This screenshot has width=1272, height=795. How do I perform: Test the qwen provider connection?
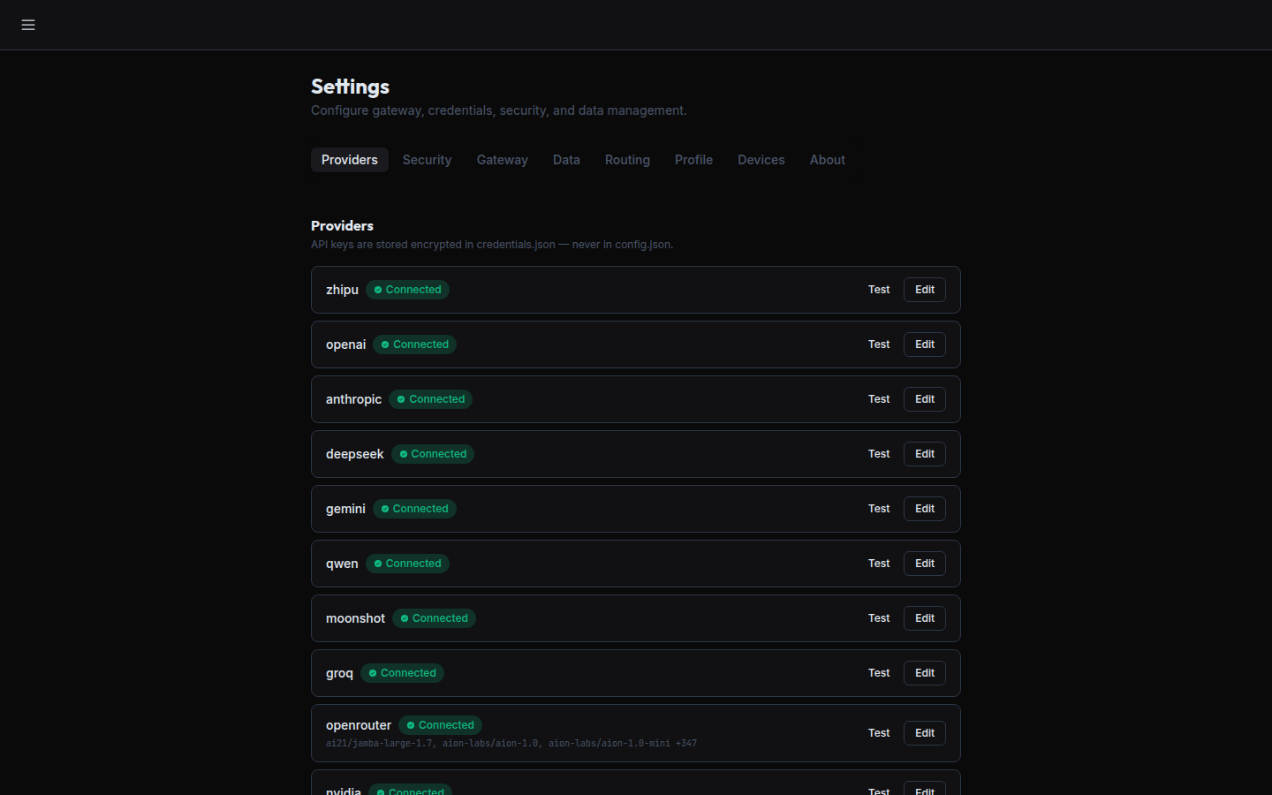tap(879, 564)
